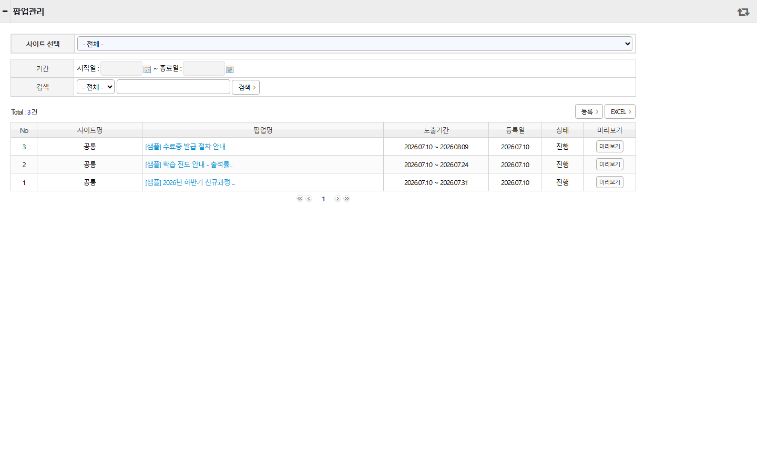Click the 종료일 date input field
This screenshot has height=473, width=757.
coord(204,68)
